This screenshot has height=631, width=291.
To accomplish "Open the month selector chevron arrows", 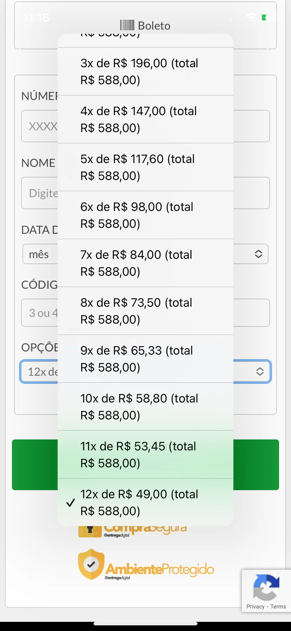I will [259, 254].
